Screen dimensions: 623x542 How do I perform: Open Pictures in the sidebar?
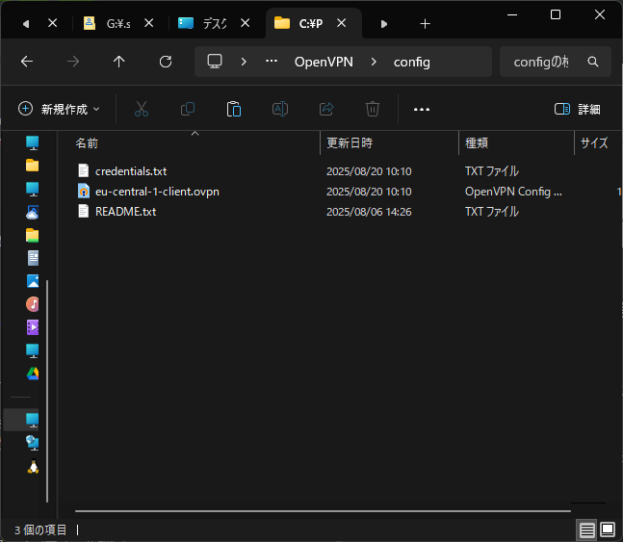(33, 281)
